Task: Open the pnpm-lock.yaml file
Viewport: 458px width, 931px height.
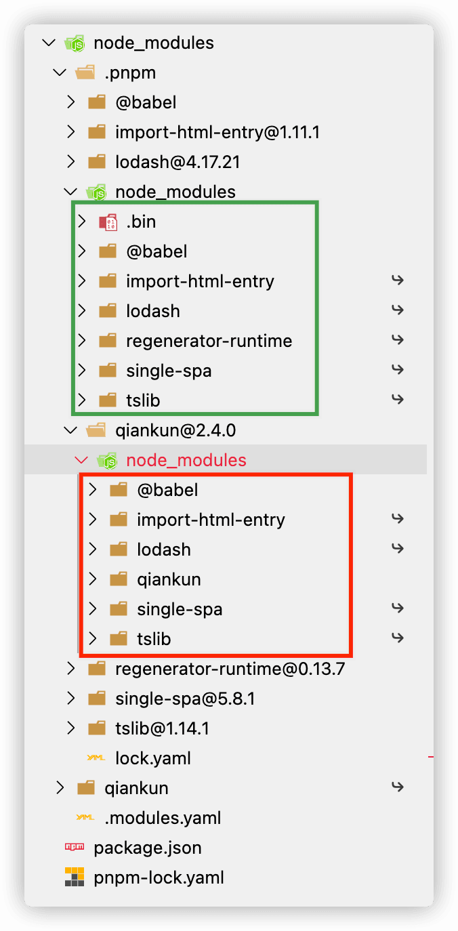Action: click(159, 877)
